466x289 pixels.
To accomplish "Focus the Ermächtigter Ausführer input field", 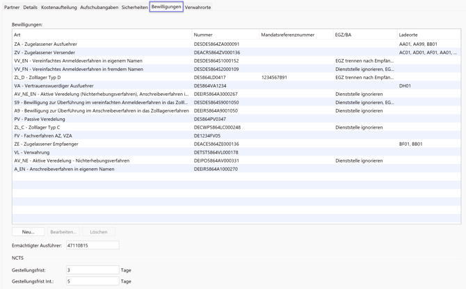I will 93,245.
